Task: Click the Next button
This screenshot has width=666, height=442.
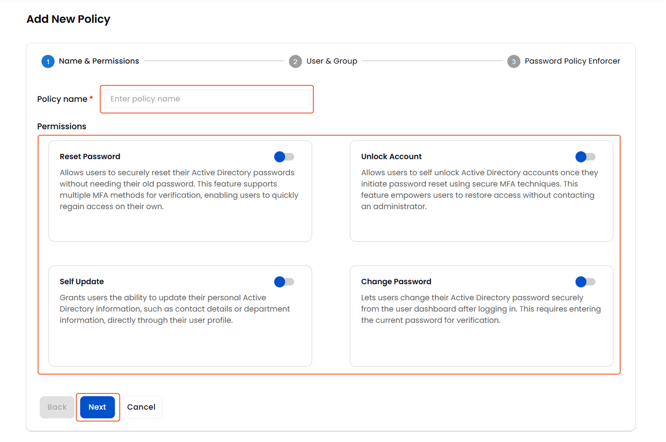Action: 97,407
